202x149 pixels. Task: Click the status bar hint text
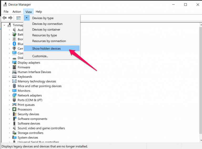click(x=44, y=146)
